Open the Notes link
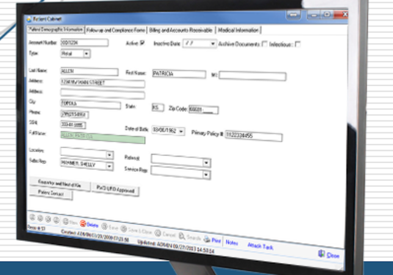393x275 pixels. [232, 243]
